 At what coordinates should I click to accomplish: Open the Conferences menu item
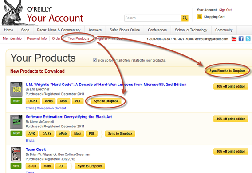(x=157, y=30)
